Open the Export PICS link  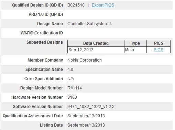click(x=103, y=5)
